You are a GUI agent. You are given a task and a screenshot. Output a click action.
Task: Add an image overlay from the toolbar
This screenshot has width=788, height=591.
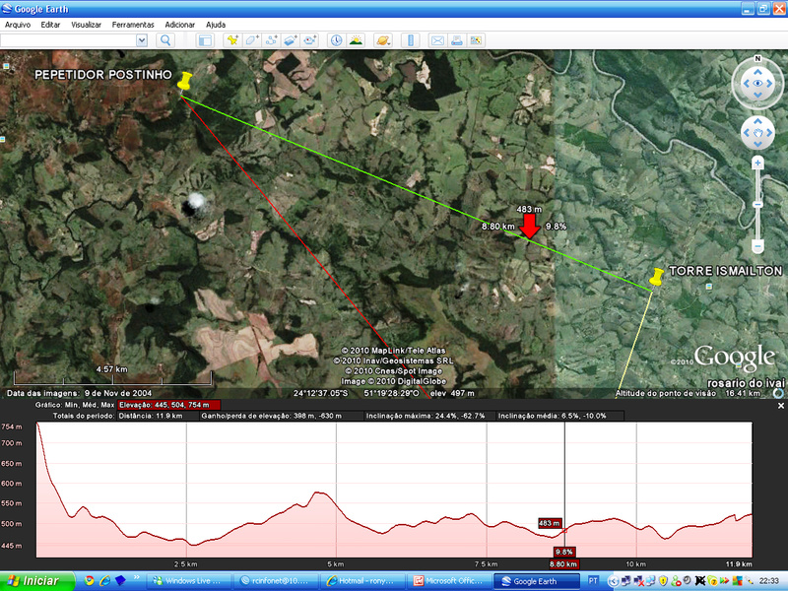[x=291, y=40]
